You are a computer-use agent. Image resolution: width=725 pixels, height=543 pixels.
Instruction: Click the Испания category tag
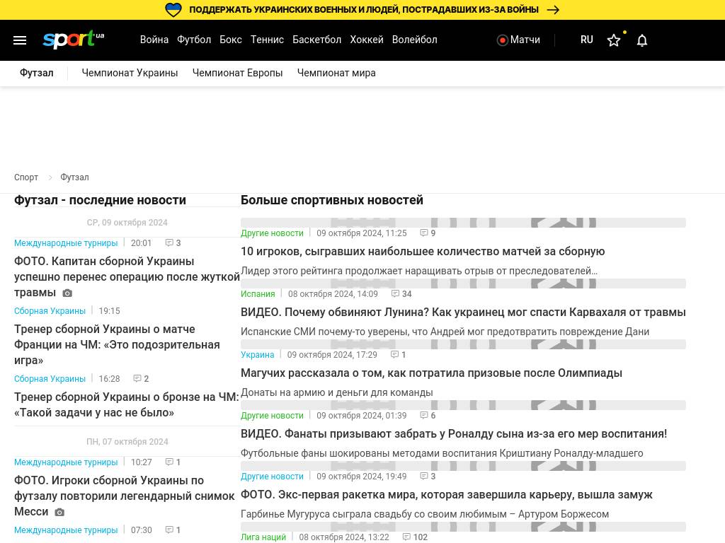coord(258,294)
